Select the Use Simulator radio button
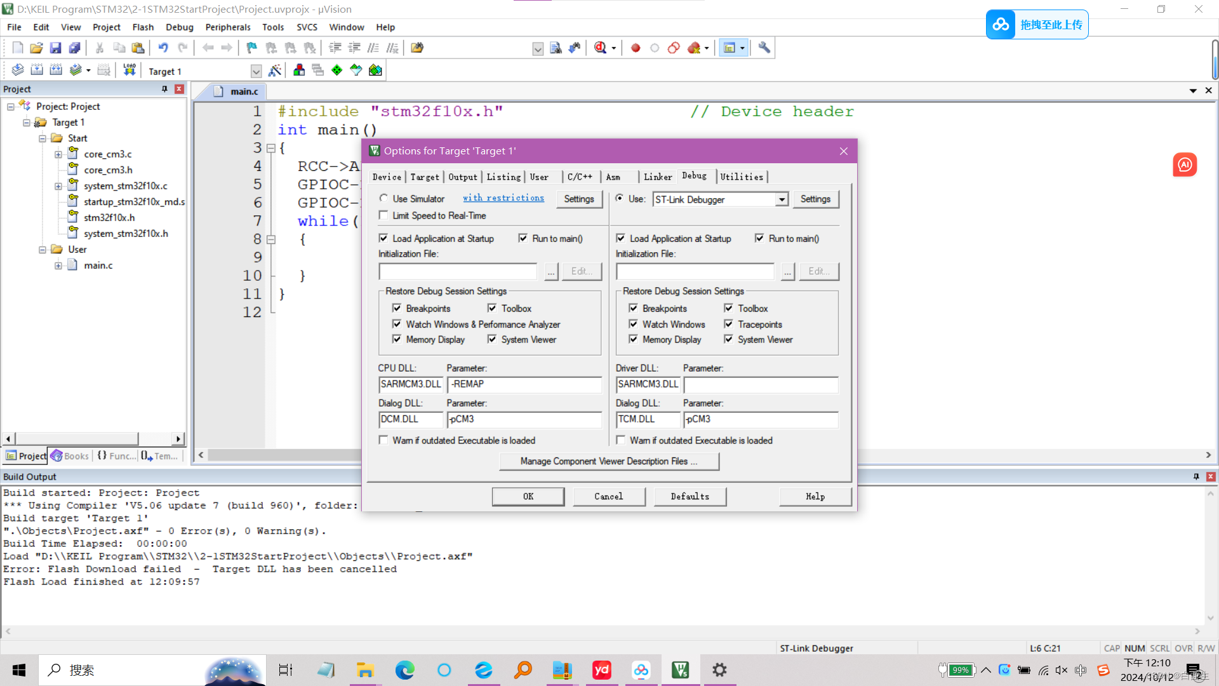The image size is (1219, 686). click(383, 199)
